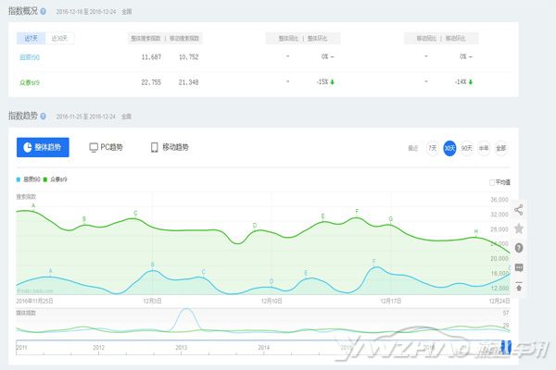Click the star favorite icon
This screenshot has width=556, height=370.
tap(519, 228)
